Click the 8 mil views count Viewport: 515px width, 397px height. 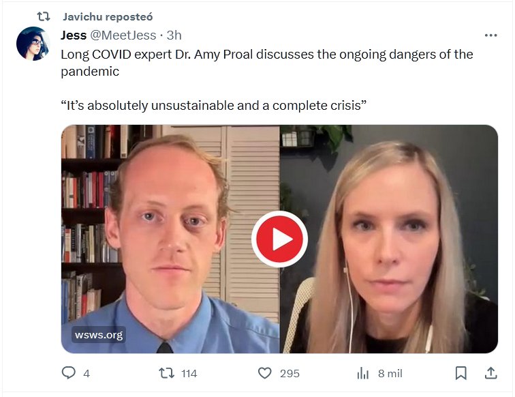coord(390,373)
